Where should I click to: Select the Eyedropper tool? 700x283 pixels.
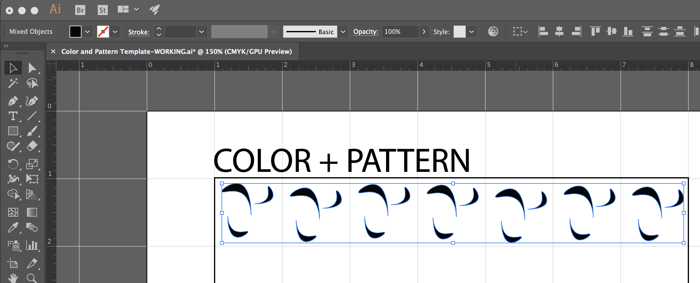(x=13, y=228)
